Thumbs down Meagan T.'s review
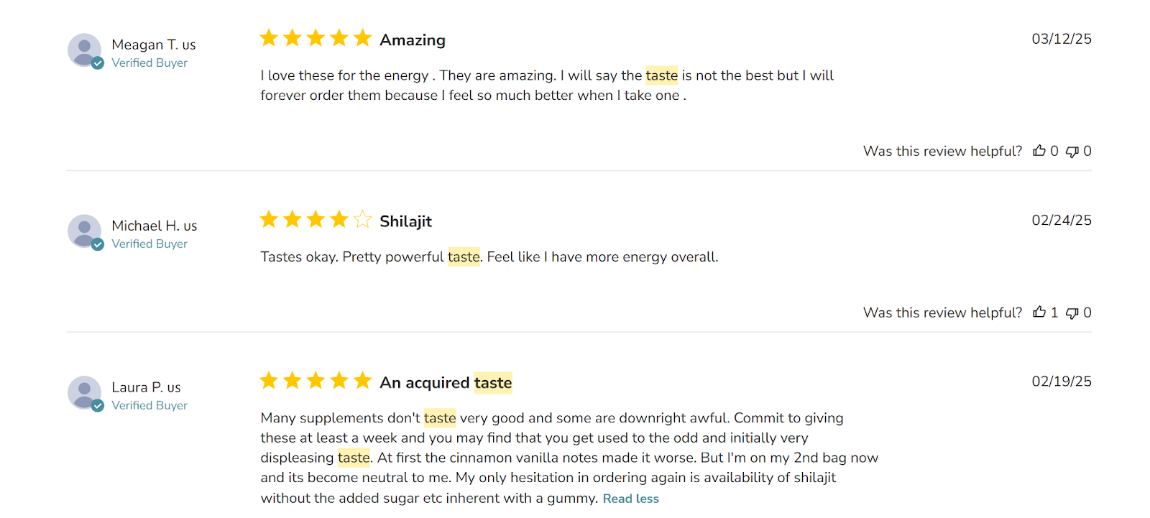Screen dimensions: 1150x518 (1072, 152)
